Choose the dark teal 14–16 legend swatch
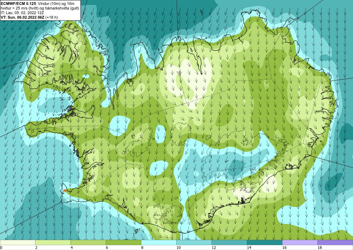Viewport: 353px width, 250px height. [265, 242]
